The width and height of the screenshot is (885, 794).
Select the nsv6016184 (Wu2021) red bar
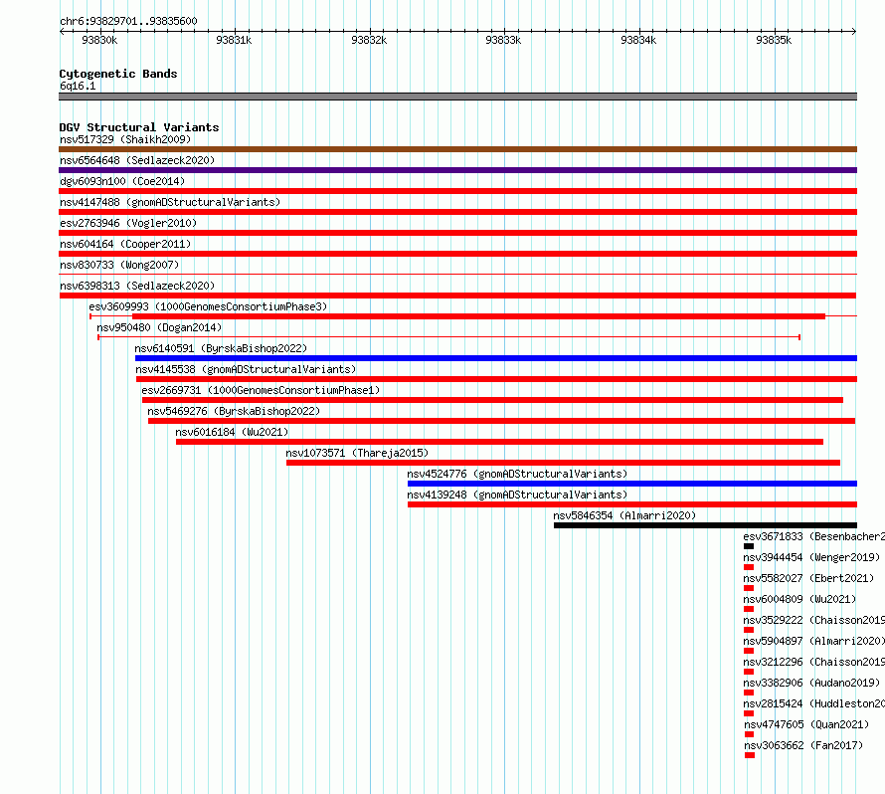[x=499, y=442]
